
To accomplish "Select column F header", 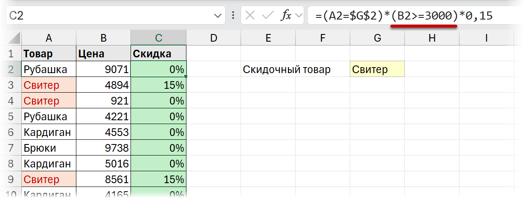I will coord(323,38).
